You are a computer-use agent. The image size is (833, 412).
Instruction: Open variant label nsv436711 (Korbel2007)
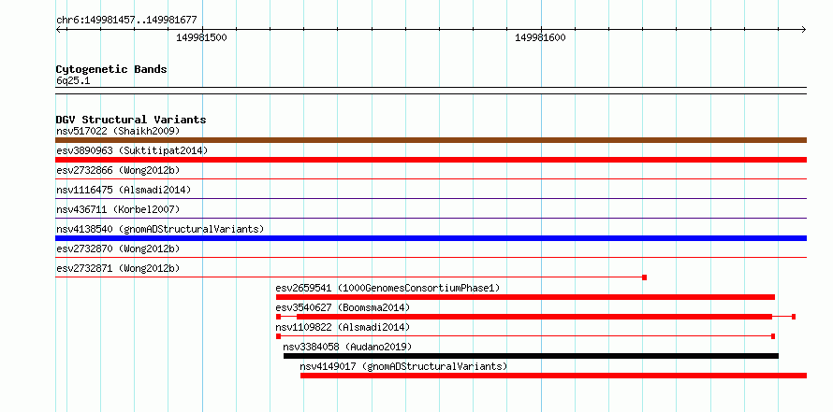[x=118, y=209]
